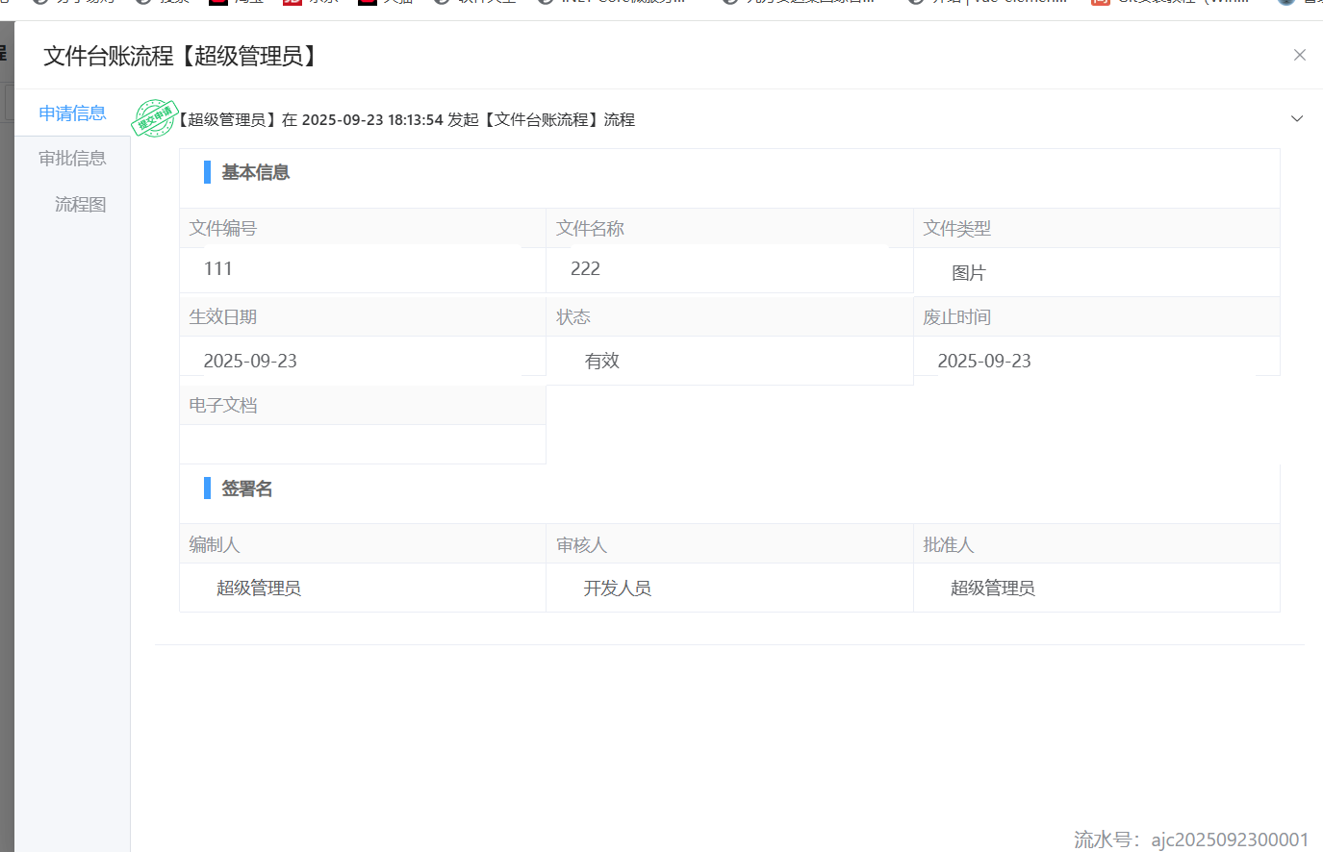
Task: Open the 审批信息 tab
Action: (x=72, y=159)
